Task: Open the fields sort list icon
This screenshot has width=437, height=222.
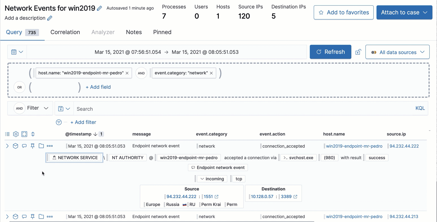Action: click(7, 134)
